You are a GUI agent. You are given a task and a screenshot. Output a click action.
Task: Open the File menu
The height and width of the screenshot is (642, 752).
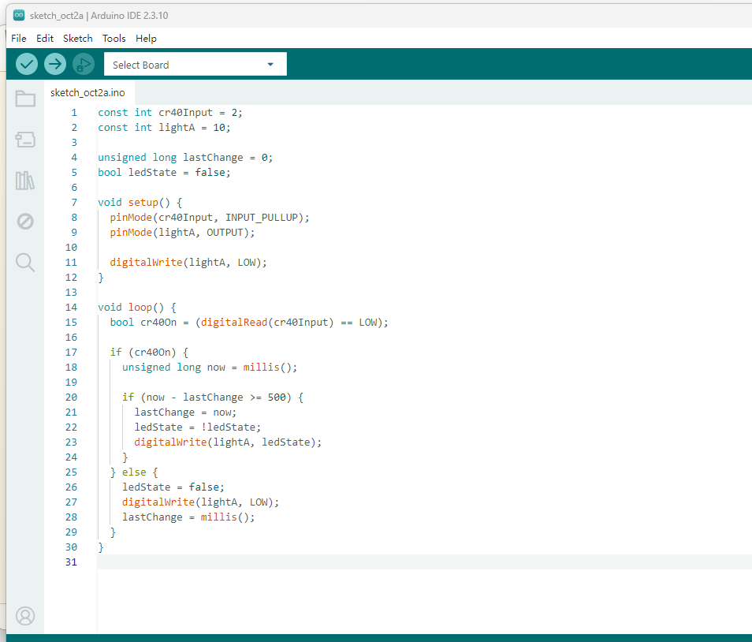point(19,39)
